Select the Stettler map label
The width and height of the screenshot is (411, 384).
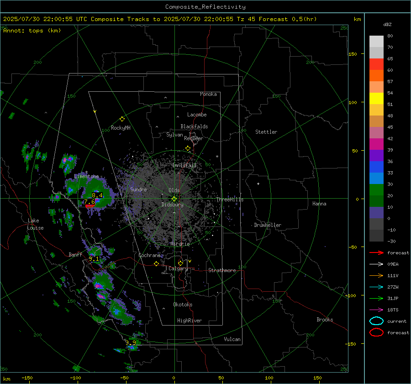[x=266, y=132]
